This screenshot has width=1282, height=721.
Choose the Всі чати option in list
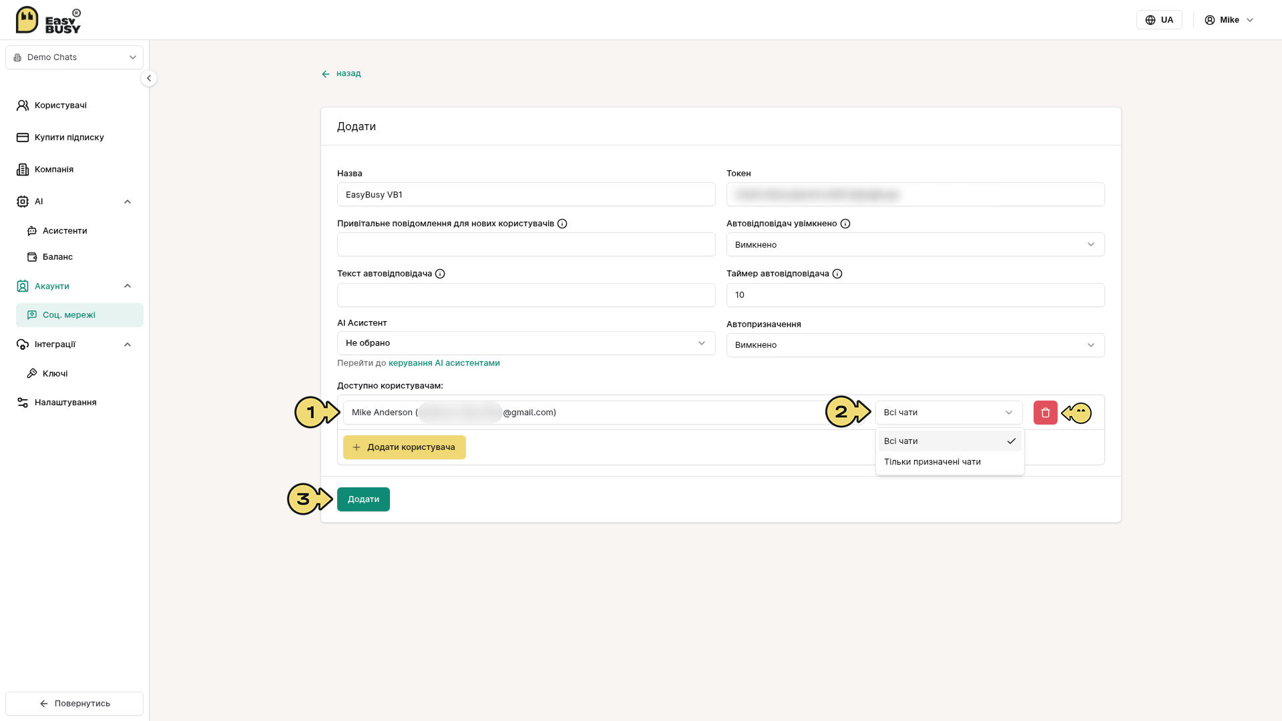(x=949, y=441)
